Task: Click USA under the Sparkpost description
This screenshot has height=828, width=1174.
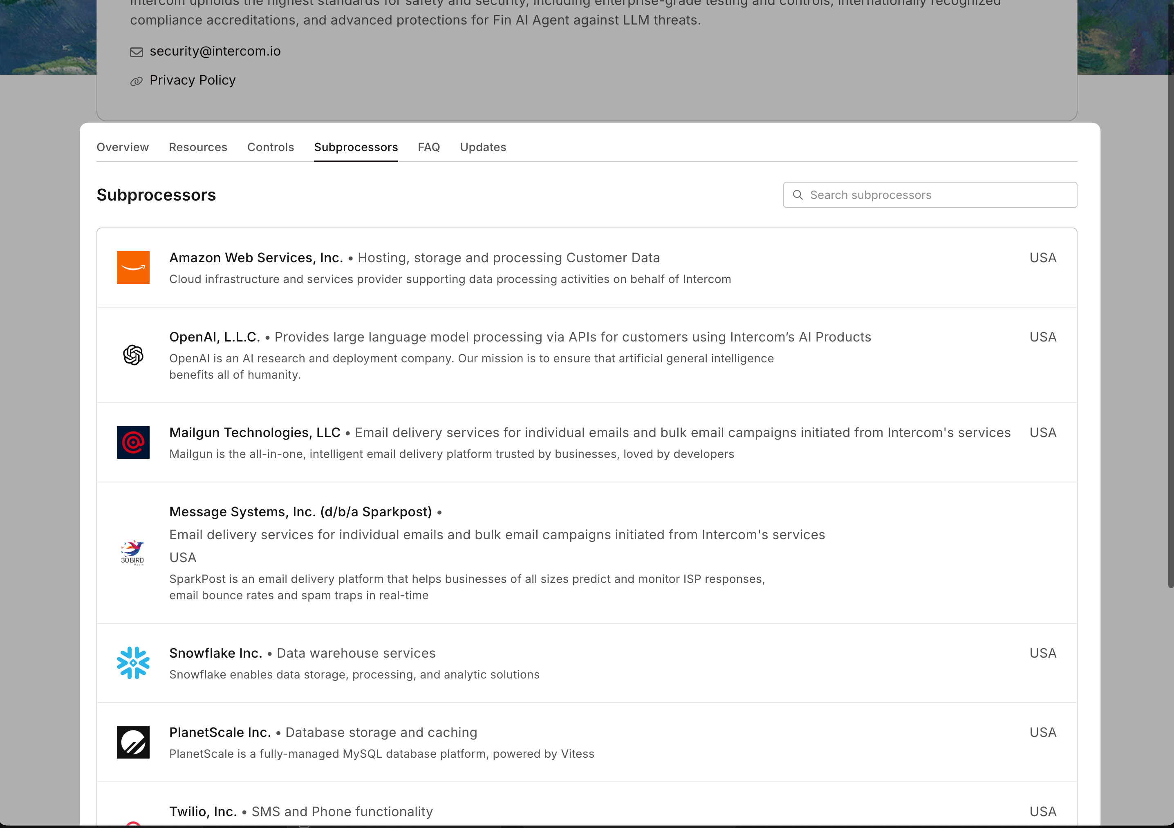Action: pyautogui.click(x=183, y=558)
